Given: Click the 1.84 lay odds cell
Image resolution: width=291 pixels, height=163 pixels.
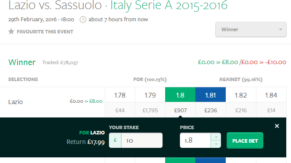Looking at the screenshot, I should 271,95.
